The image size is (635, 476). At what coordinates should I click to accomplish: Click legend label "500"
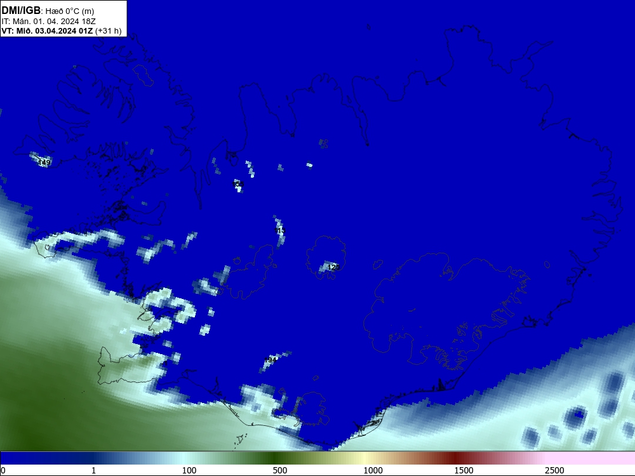pos(280,470)
